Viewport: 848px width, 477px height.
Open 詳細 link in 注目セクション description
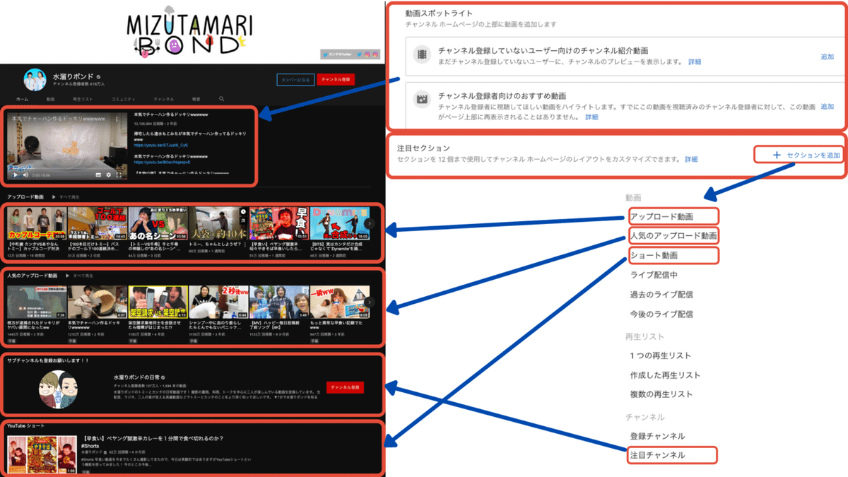pyautogui.click(x=691, y=160)
